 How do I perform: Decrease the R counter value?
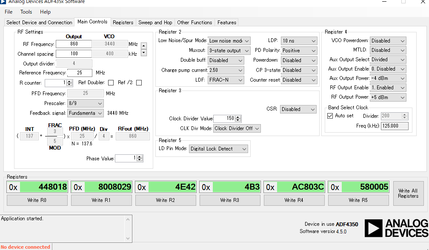point(69,84)
